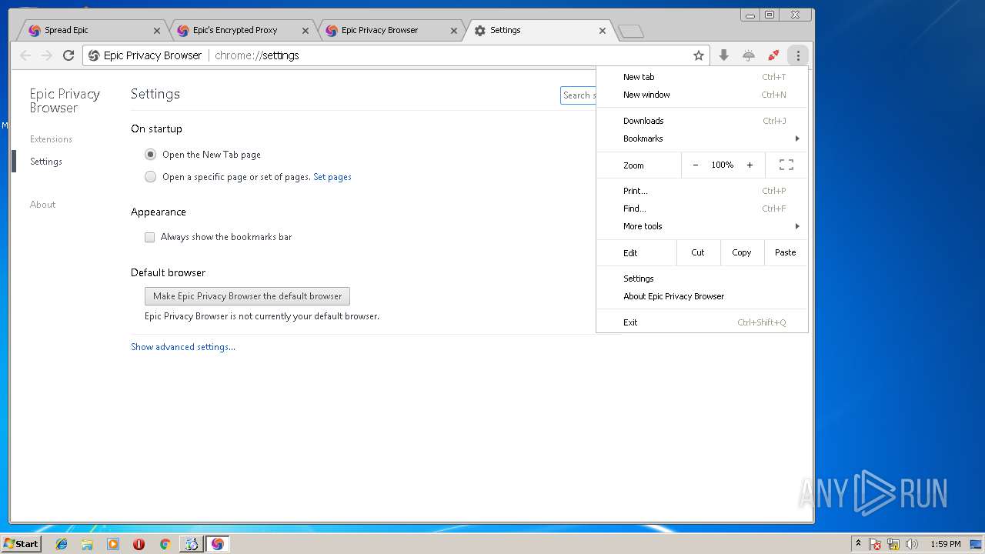Viewport: 985px width, 554px height.
Task: Expand the More tools submenu
Action: [702, 226]
